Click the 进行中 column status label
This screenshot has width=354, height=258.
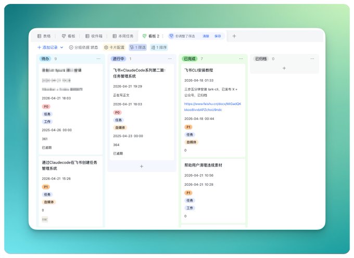point(118,59)
